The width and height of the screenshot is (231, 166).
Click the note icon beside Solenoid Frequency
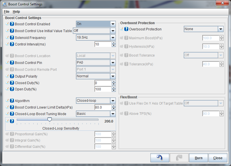tap(7, 38)
